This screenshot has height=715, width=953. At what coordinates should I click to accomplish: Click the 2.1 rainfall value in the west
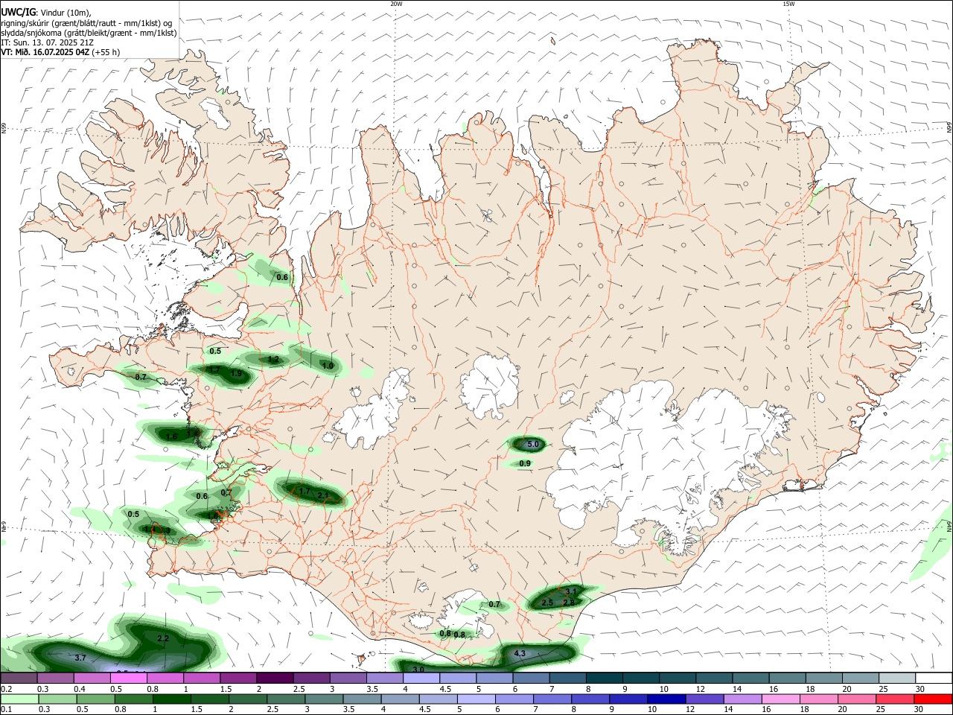tap(323, 496)
